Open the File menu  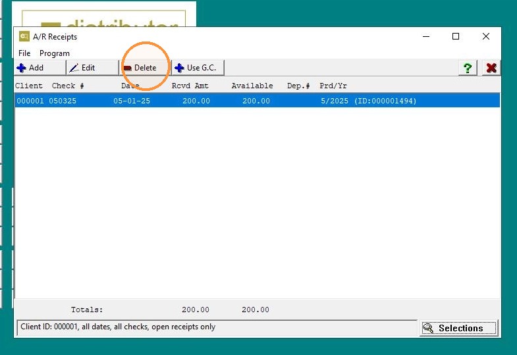pyautogui.click(x=24, y=53)
